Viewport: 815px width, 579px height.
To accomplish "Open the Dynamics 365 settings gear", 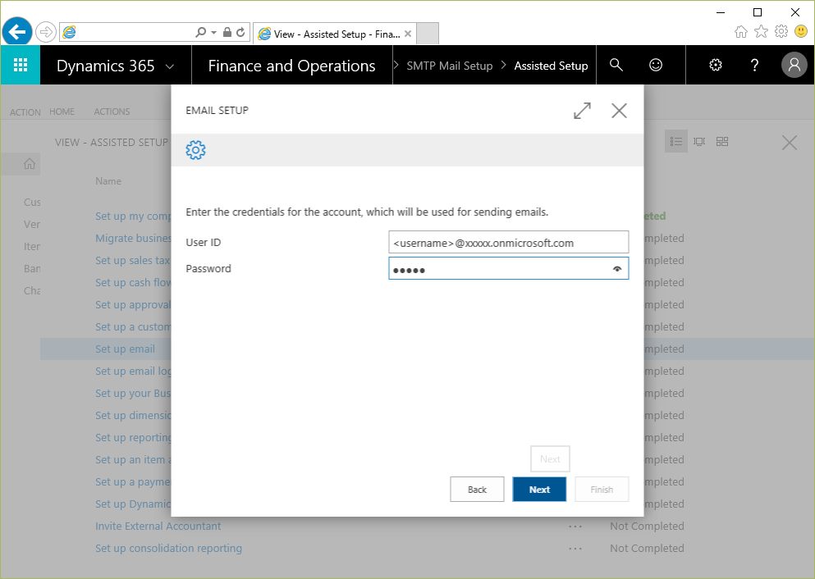I will [716, 65].
